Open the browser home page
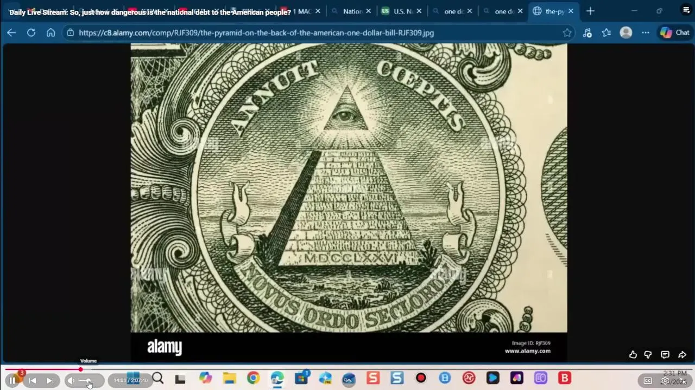 50,32
